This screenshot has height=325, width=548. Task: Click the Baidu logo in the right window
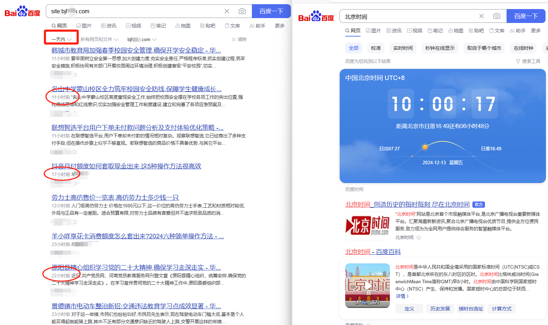[316, 16]
